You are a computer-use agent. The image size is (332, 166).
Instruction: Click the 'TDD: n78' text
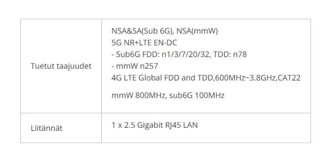[x=230, y=55]
